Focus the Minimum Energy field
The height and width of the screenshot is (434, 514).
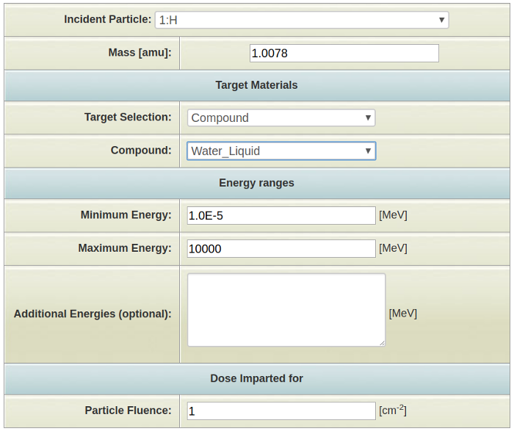click(x=281, y=215)
